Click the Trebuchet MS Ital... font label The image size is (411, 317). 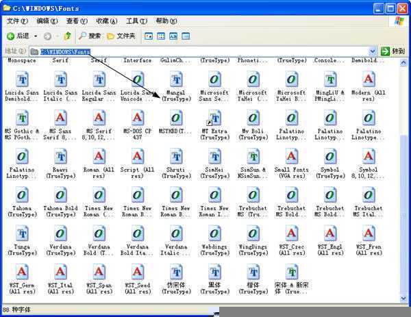(x=369, y=211)
